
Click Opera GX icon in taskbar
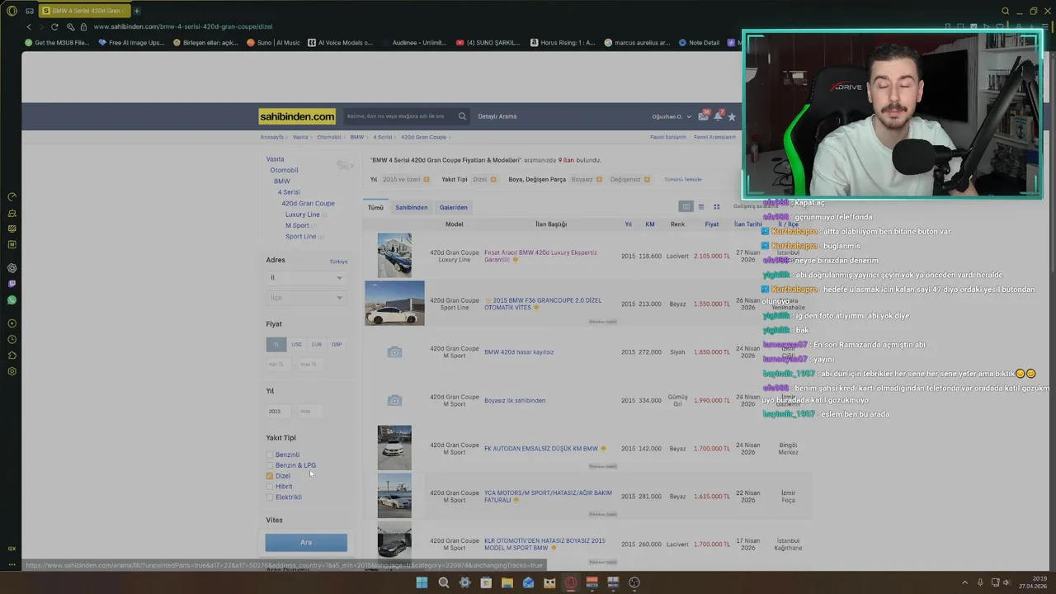[570, 582]
